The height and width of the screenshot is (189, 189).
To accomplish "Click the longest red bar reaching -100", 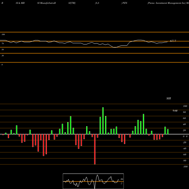I will pos(95,149).
